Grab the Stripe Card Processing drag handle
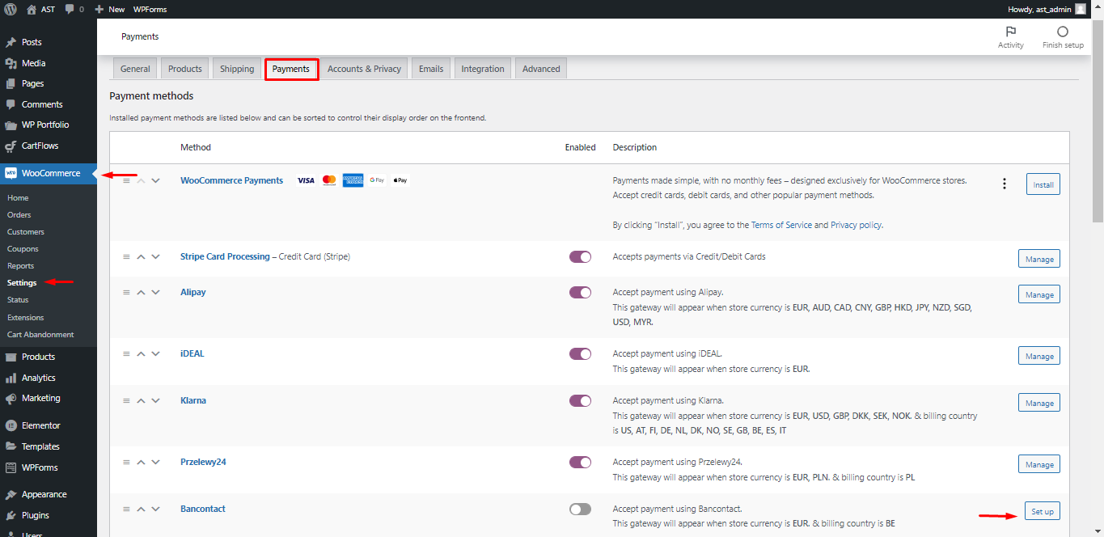Image resolution: width=1104 pixels, height=537 pixels. point(126,256)
